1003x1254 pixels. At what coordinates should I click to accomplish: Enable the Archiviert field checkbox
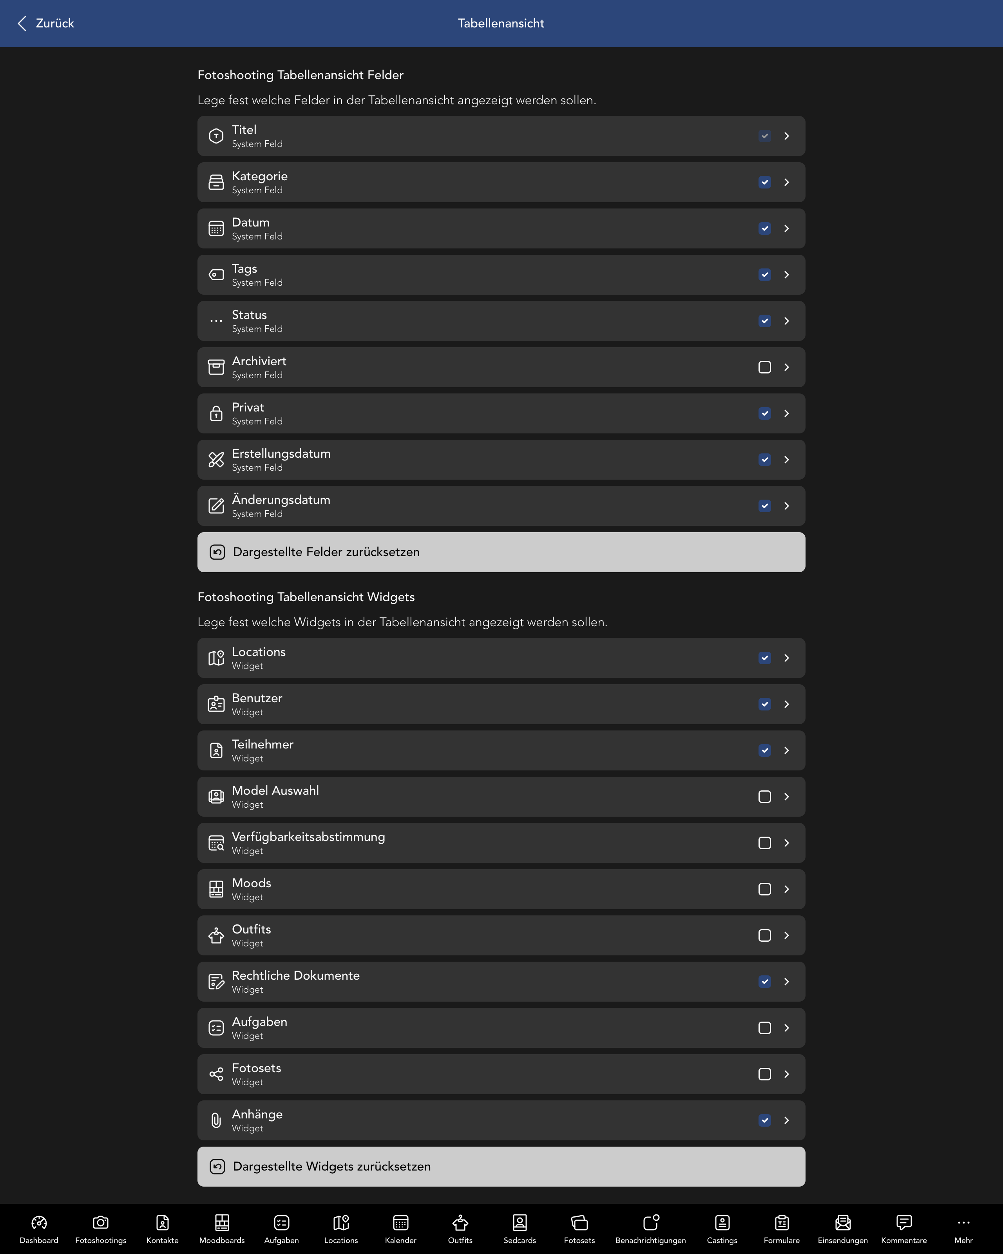tap(765, 367)
